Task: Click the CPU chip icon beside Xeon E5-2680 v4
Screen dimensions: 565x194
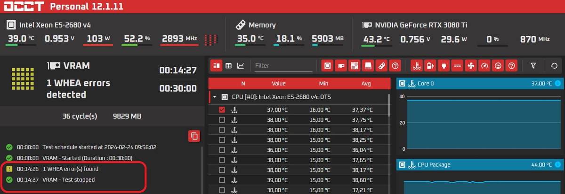Action: 11,25
